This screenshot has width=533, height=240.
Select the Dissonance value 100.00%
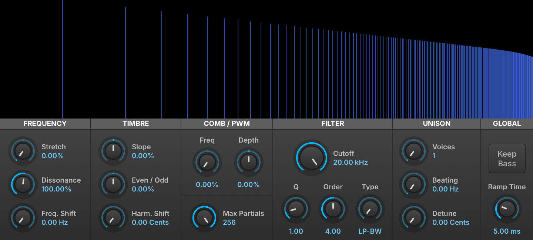56,189
